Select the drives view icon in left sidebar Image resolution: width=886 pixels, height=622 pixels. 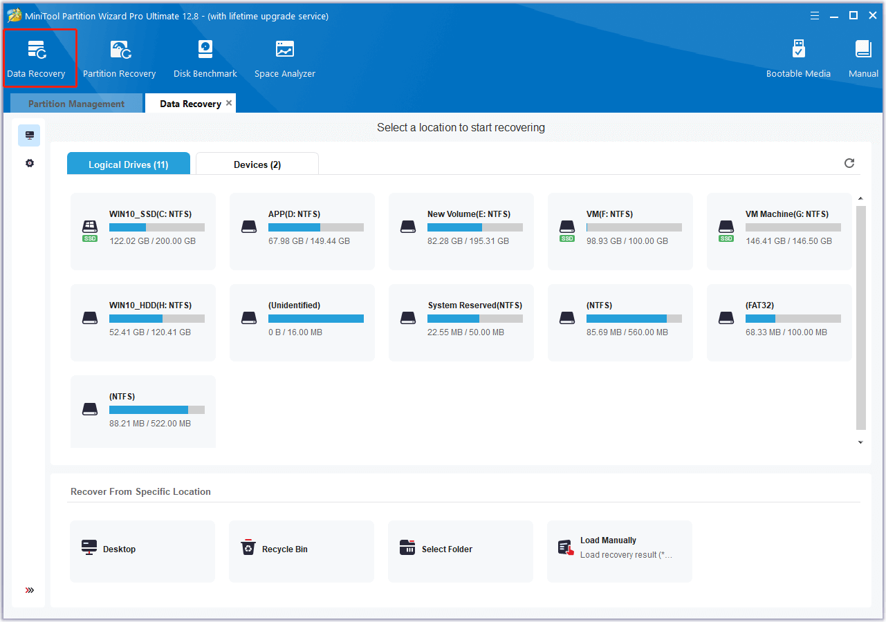coord(28,135)
